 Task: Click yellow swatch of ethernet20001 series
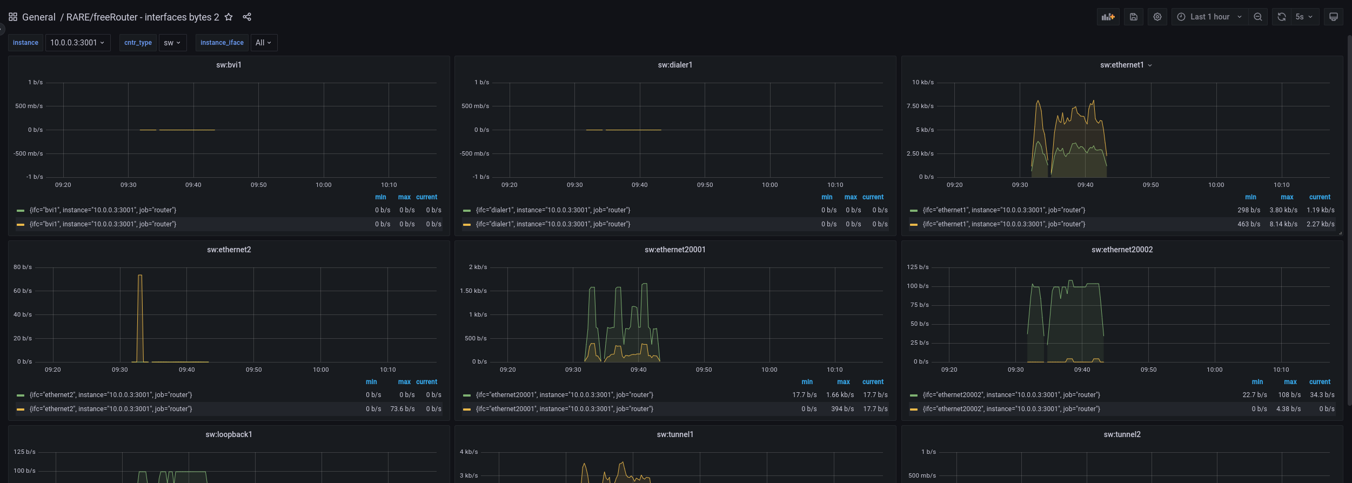coord(467,410)
